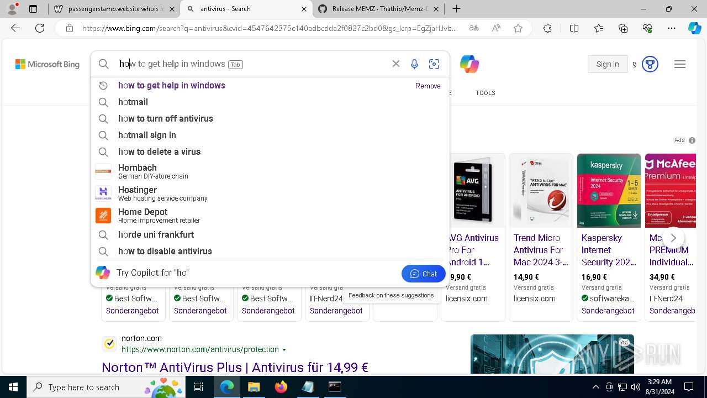Open browser extensions icon
The image size is (707, 398).
(547, 28)
